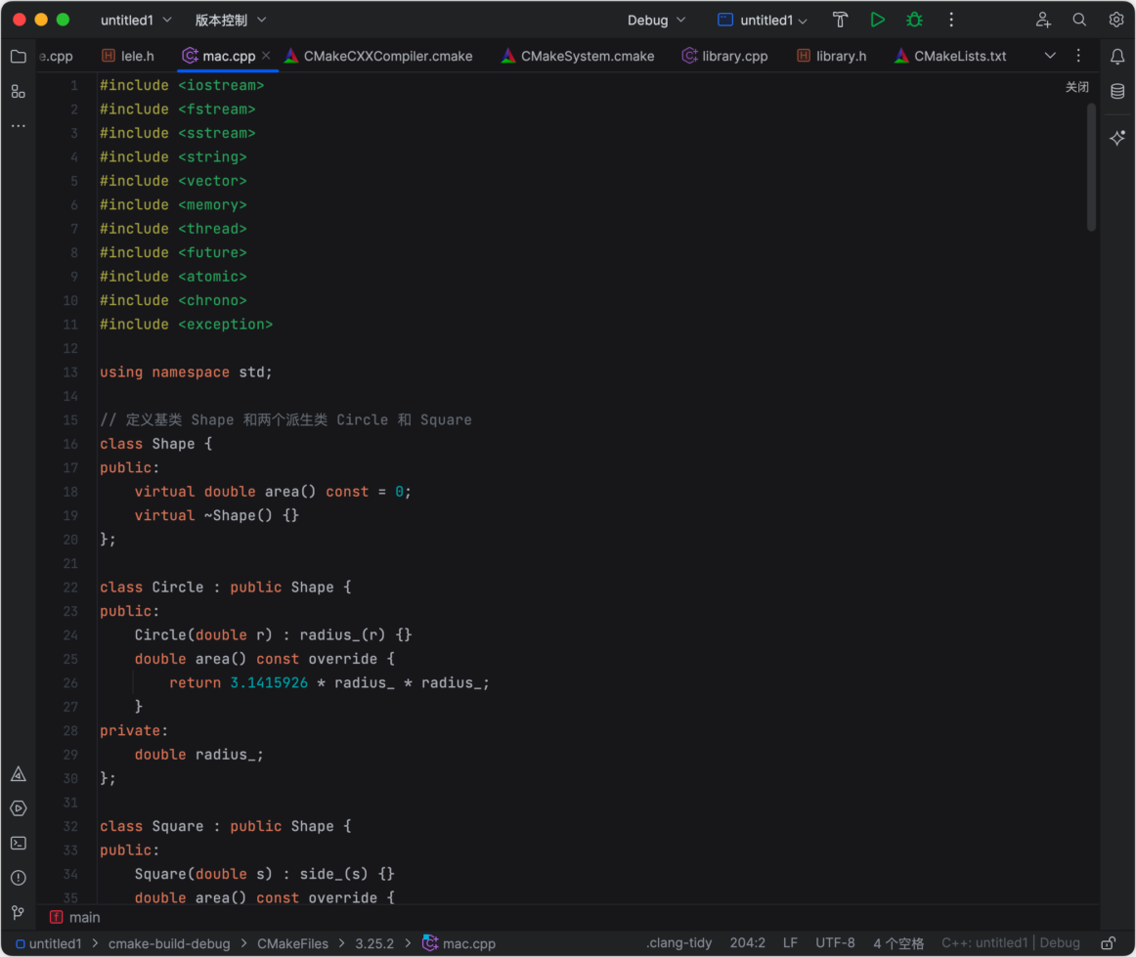Open the 版本控制 dropdown
The image size is (1136, 957).
point(231,21)
